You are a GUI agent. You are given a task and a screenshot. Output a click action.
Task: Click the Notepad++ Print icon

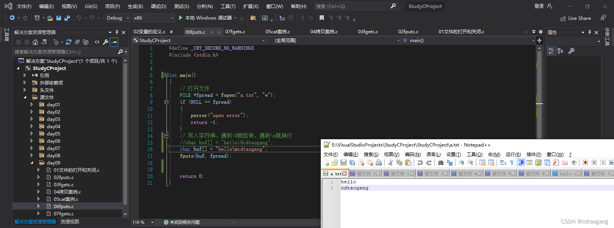[379, 163]
